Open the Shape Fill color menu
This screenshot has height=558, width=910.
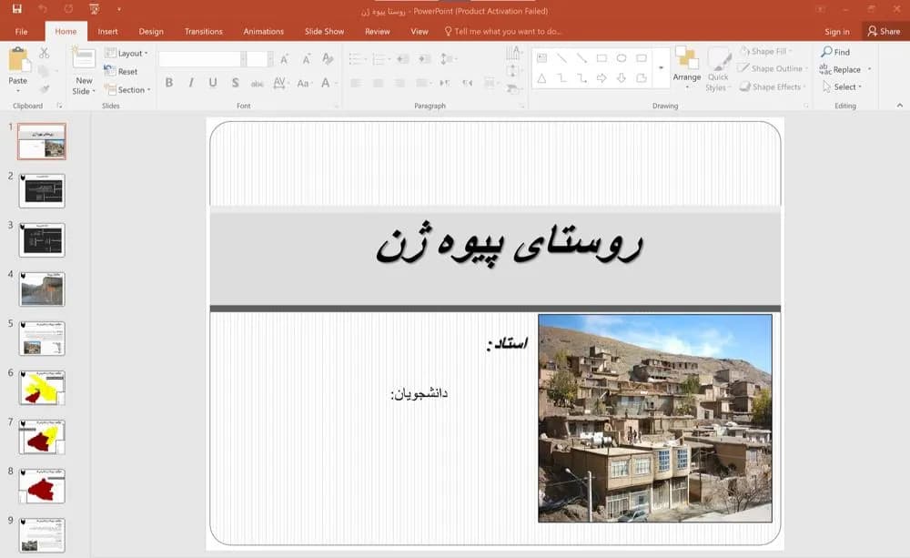765,52
